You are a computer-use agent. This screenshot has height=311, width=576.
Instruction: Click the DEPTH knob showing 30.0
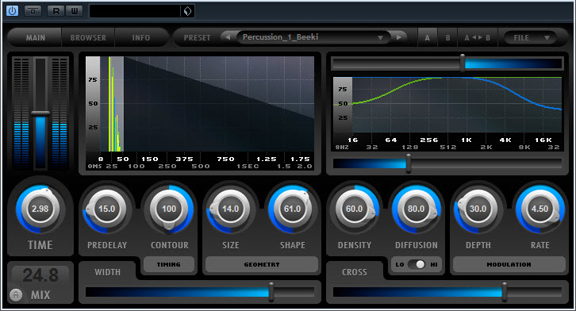coord(478,209)
